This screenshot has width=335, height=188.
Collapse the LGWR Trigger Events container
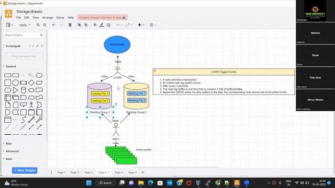click(x=155, y=70)
